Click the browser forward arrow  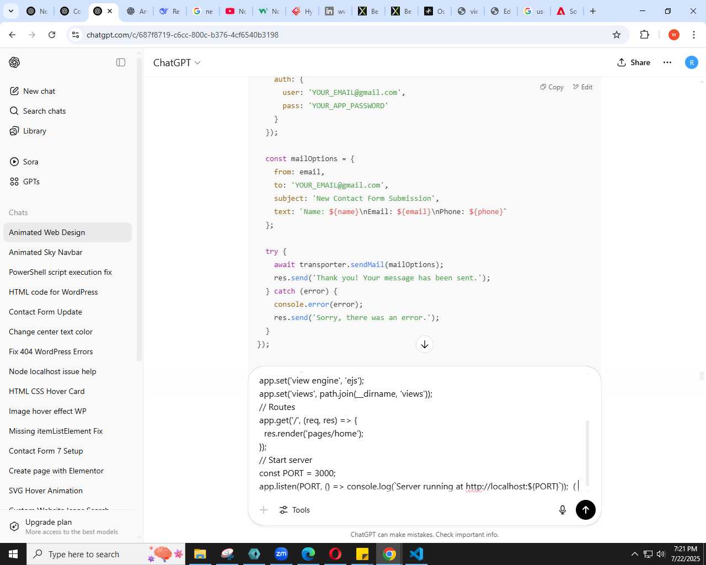32,35
